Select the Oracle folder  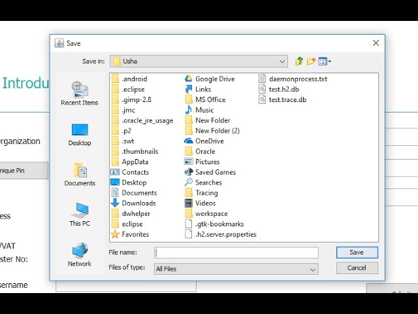click(x=200, y=151)
